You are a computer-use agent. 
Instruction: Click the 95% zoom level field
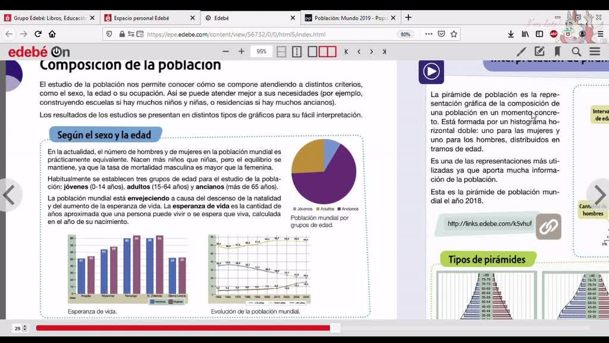pos(262,51)
